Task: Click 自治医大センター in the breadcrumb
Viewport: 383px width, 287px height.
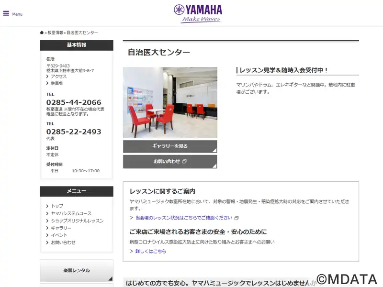Action: [82, 33]
